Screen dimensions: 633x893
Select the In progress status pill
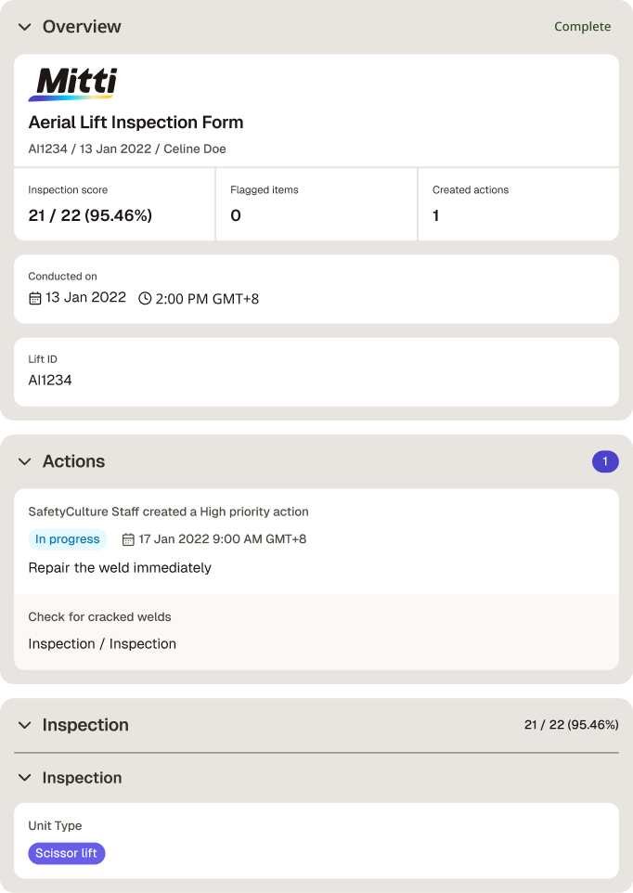click(67, 539)
